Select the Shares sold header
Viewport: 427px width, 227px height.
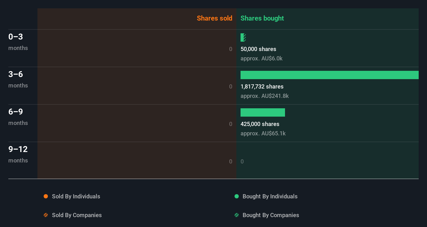tap(214, 18)
